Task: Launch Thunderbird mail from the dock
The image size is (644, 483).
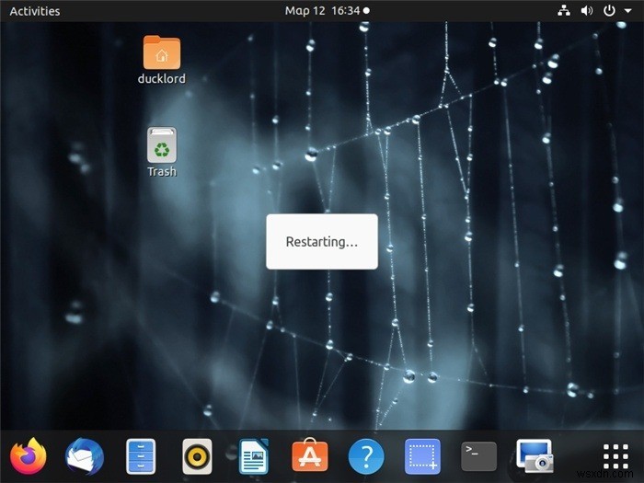Action: click(x=85, y=456)
